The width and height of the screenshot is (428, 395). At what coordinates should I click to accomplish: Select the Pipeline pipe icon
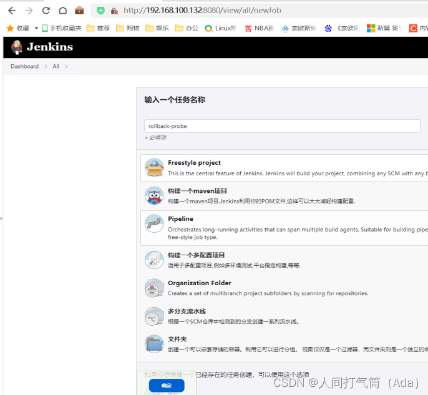[x=154, y=223]
